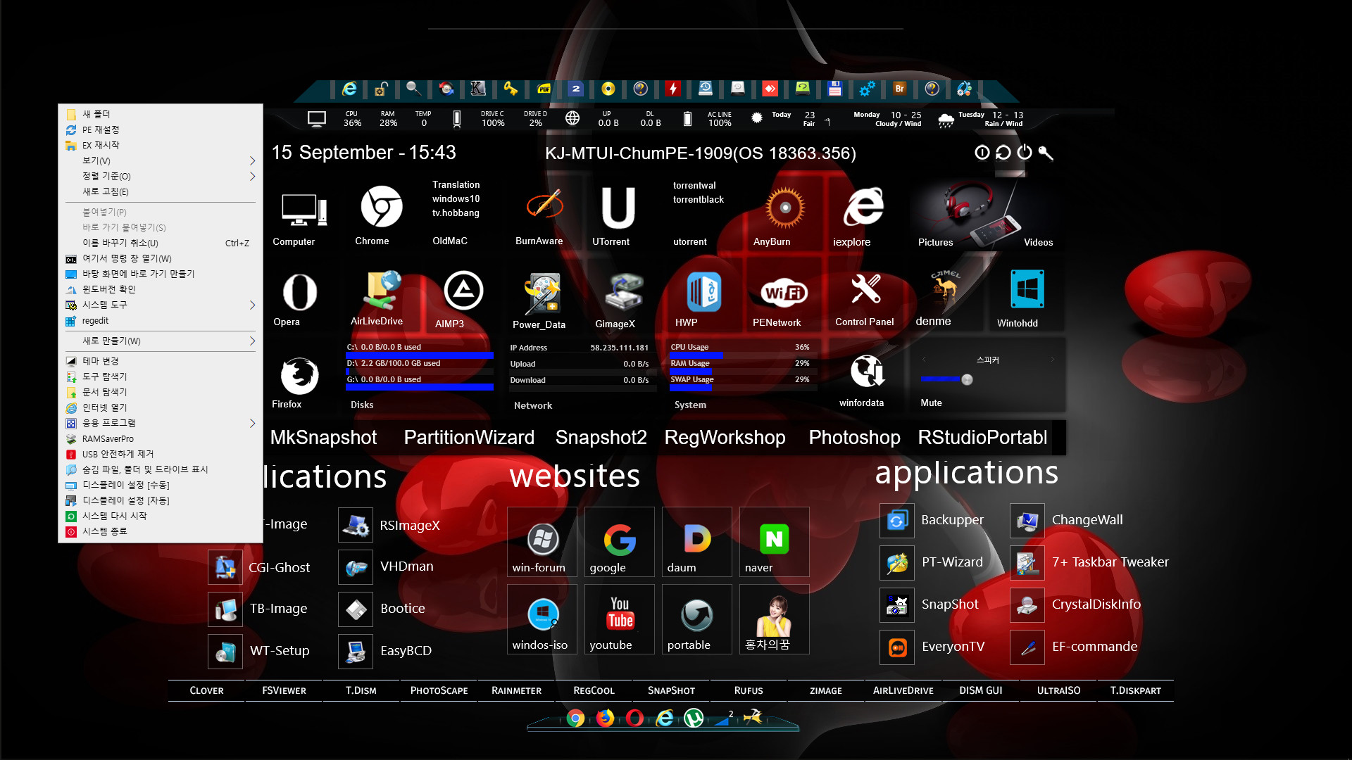1352x760 pixels.
Task: Click uTorrent icon in the bottom dock
Action: tap(694, 718)
